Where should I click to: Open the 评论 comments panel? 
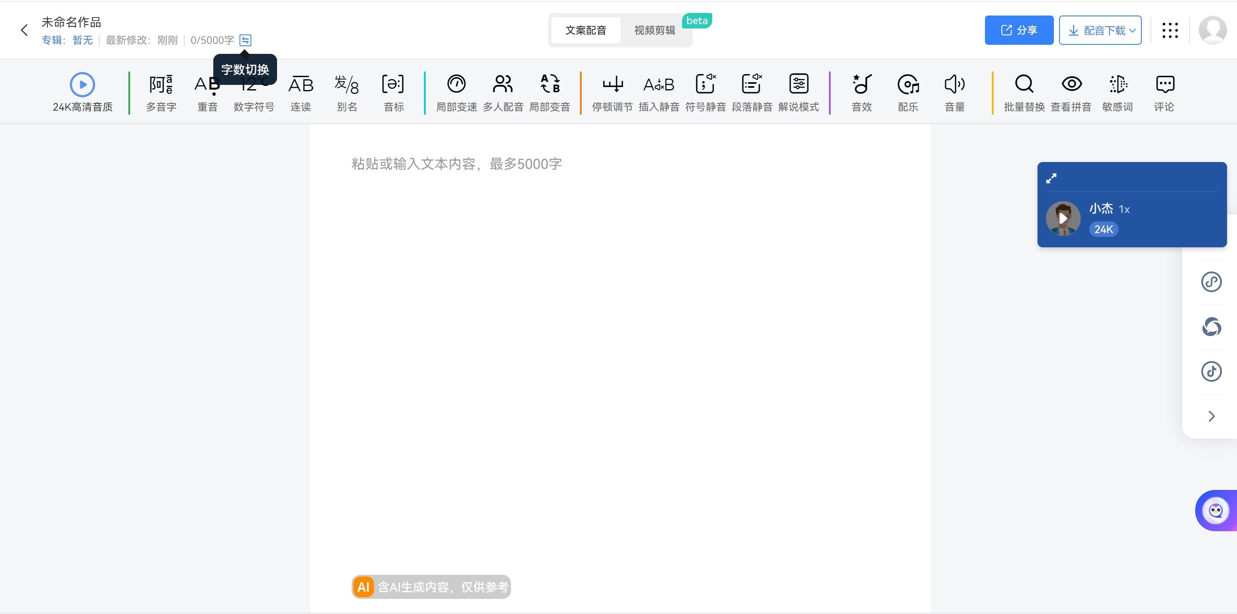[x=1165, y=92]
